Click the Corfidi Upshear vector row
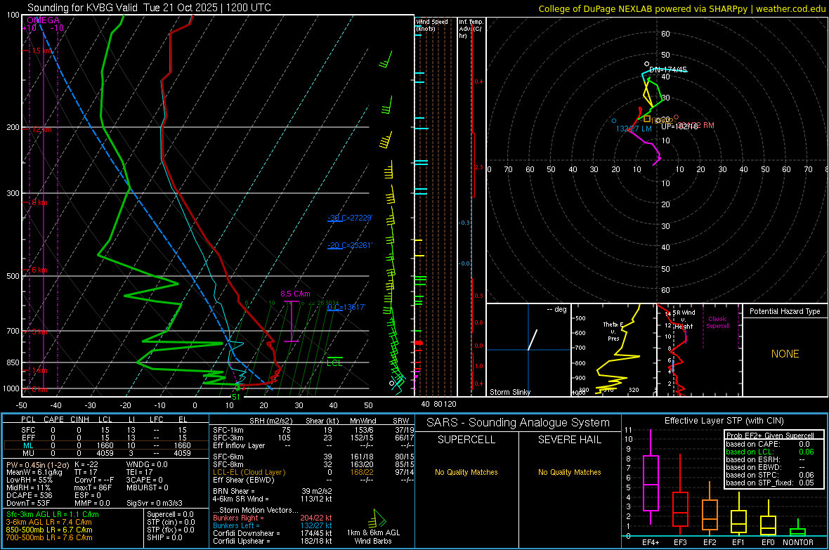 coord(273,541)
